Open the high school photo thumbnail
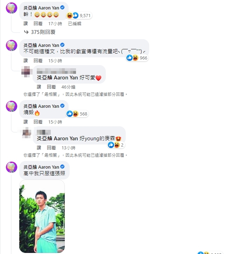 pyautogui.click(x=42, y=216)
